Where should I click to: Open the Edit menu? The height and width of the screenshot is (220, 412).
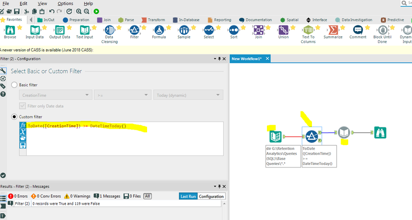(23, 3)
